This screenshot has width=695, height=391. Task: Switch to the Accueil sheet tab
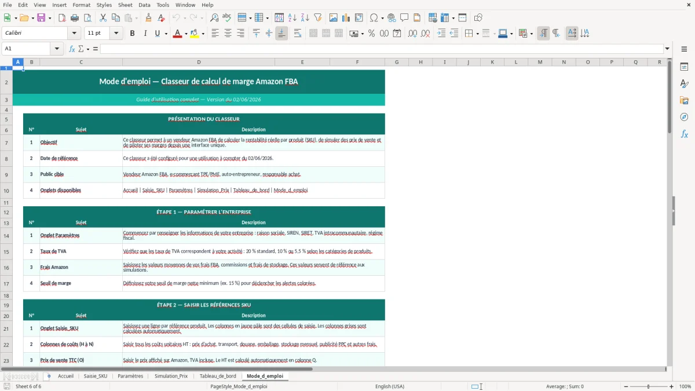[65, 376]
